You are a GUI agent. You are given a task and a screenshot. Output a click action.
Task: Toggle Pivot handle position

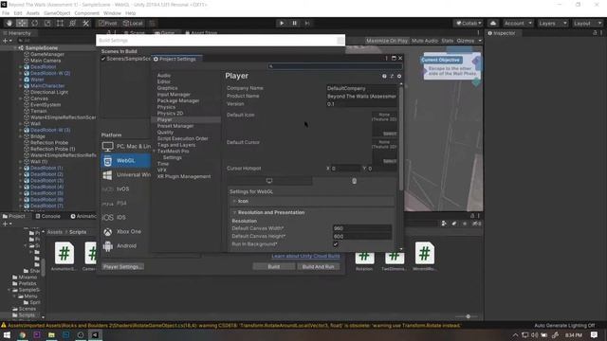pyautogui.click(x=107, y=23)
